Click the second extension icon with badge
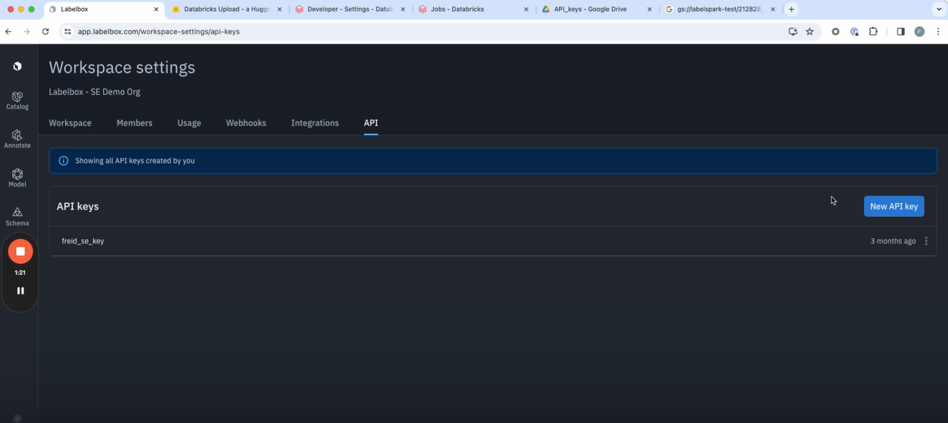Image resolution: width=948 pixels, height=423 pixels. (x=855, y=32)
